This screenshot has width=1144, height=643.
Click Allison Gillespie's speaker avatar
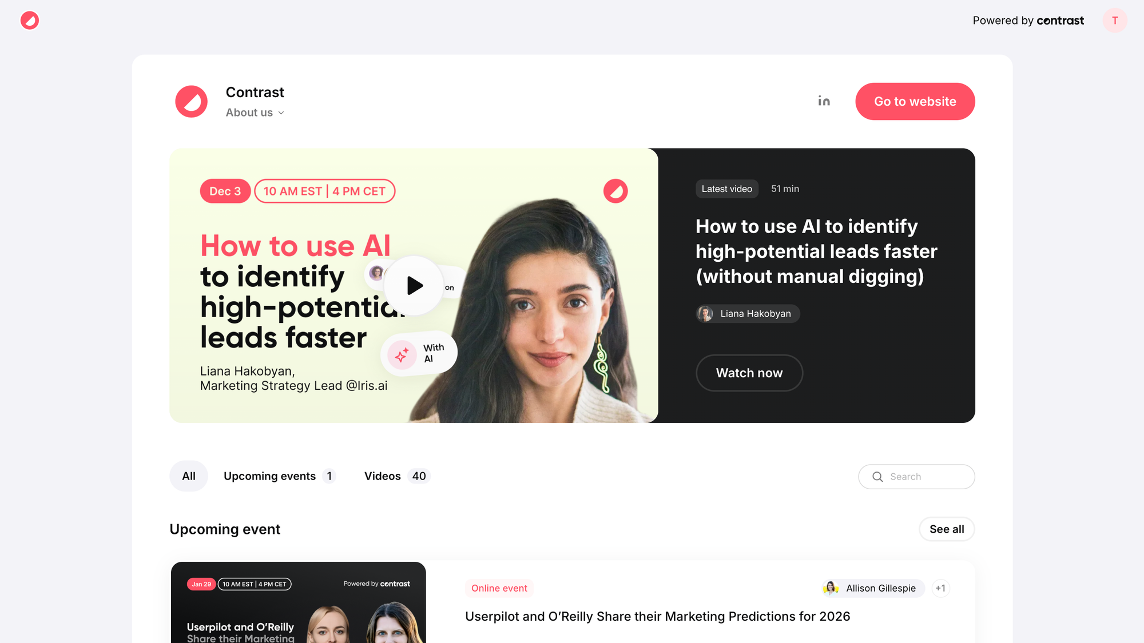[831, 588]
